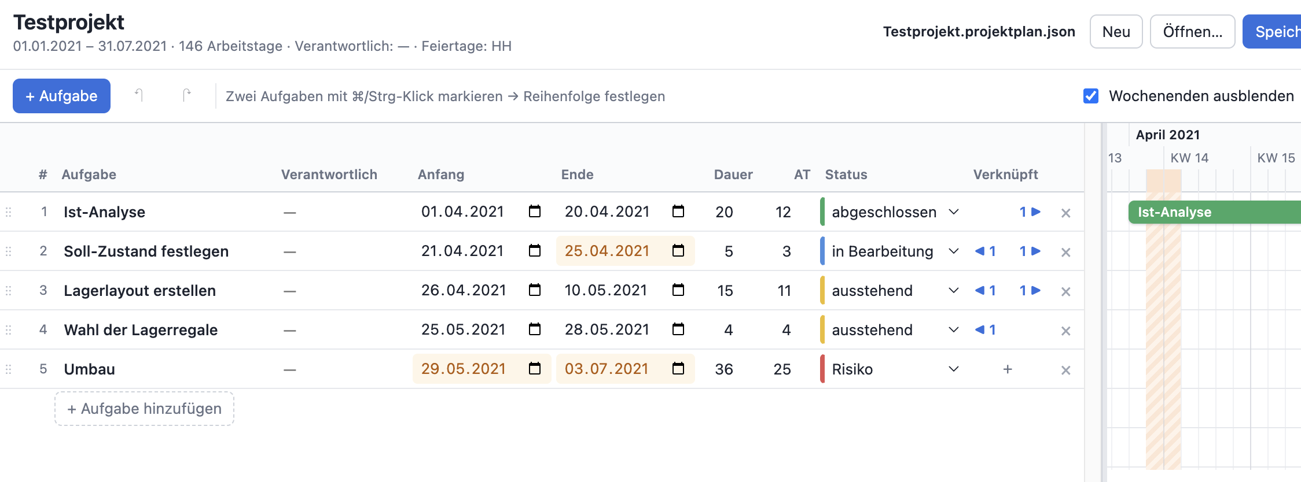
Task: Open calendar picker for Umbau start date
Action: click(535, 369)
